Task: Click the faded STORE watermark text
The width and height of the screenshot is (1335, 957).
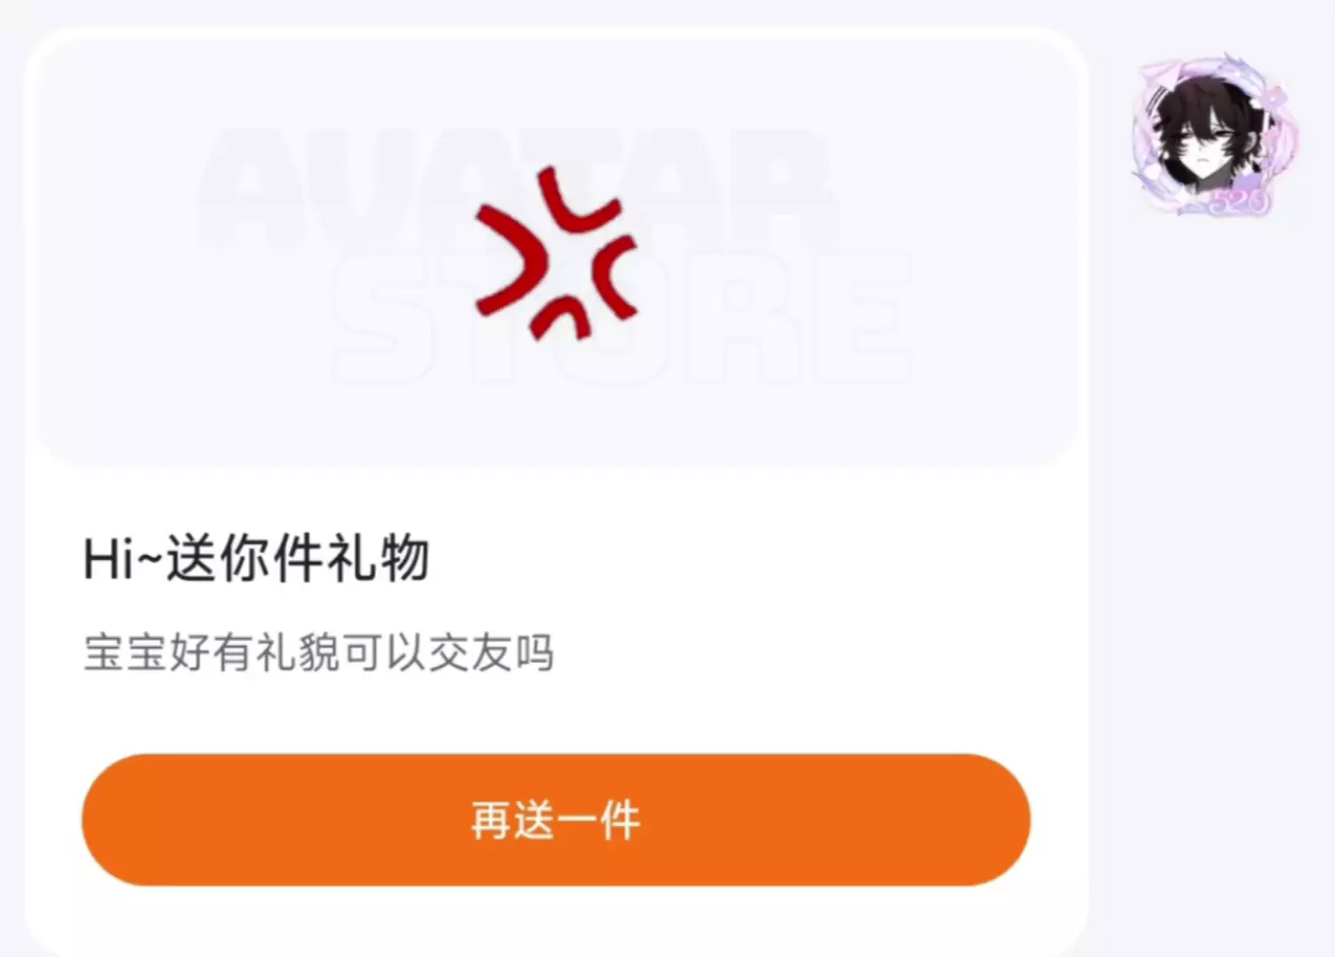Action: pos(621,317)
